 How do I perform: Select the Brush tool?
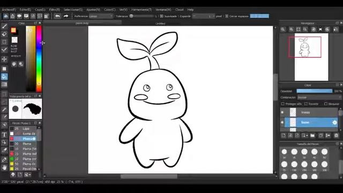coord(4,26)
